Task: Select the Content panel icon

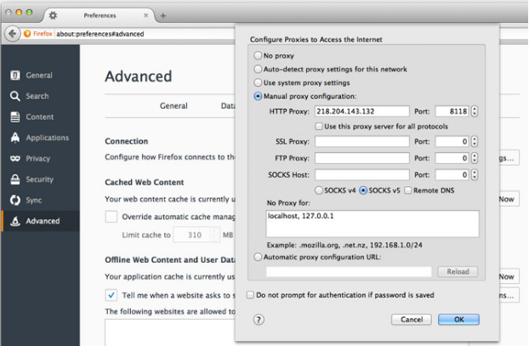Action: point(15,117)
